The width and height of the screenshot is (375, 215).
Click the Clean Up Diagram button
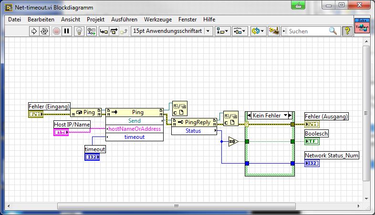[273, 31]
